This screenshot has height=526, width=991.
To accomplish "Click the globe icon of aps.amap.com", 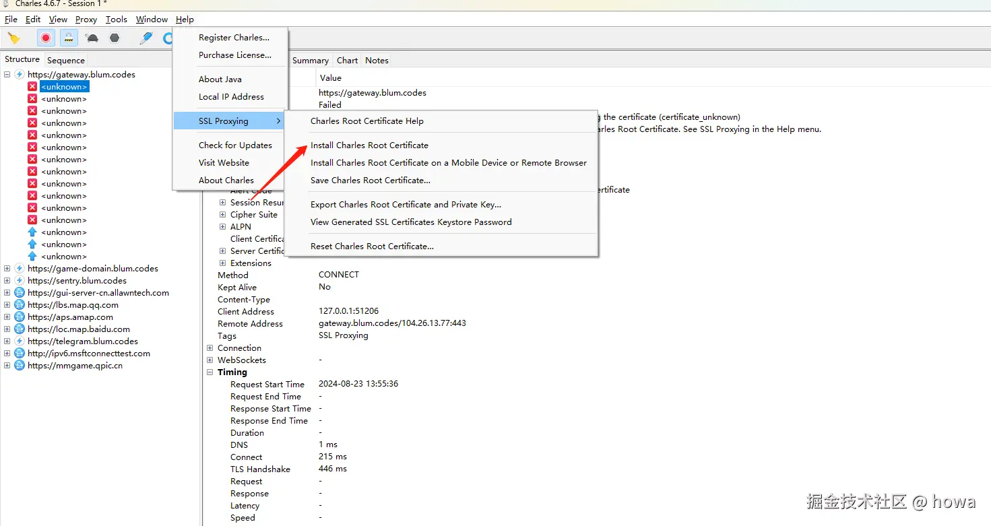I will (x=20, y=317).
